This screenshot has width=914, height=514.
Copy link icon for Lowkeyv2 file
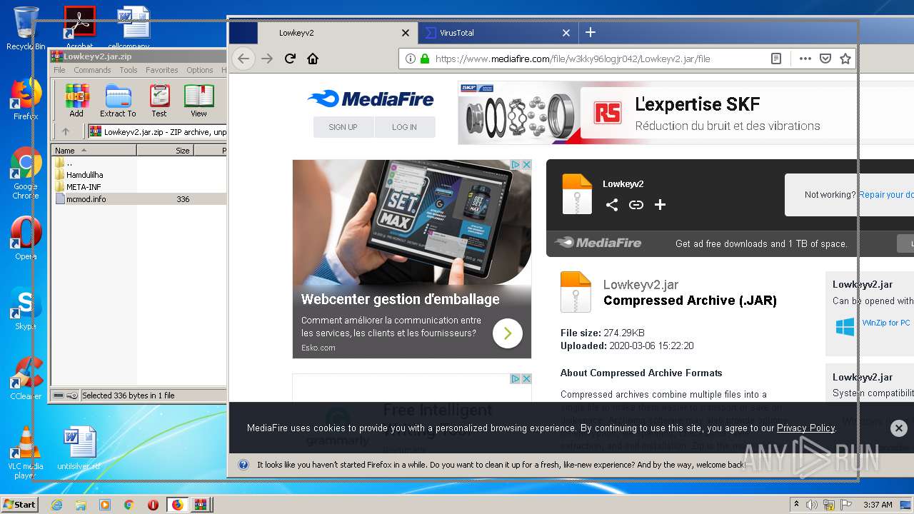(x=636, y=205)
